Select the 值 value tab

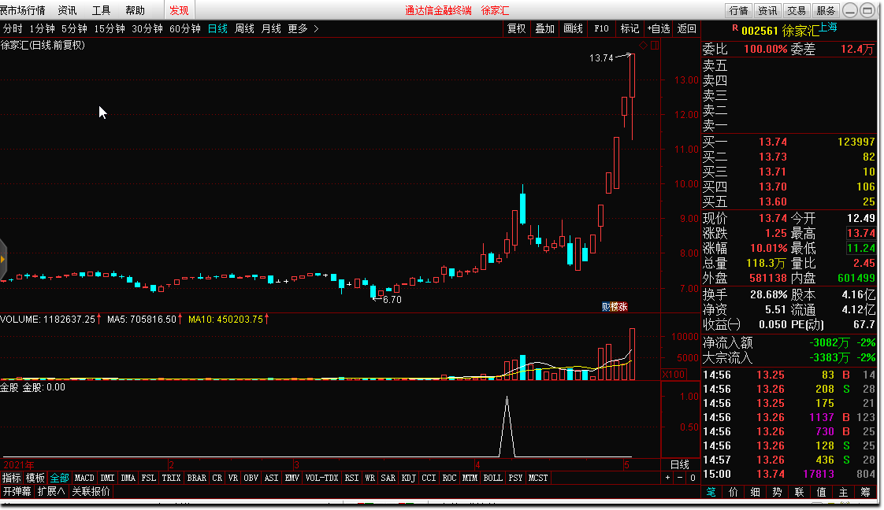[821, 493]
